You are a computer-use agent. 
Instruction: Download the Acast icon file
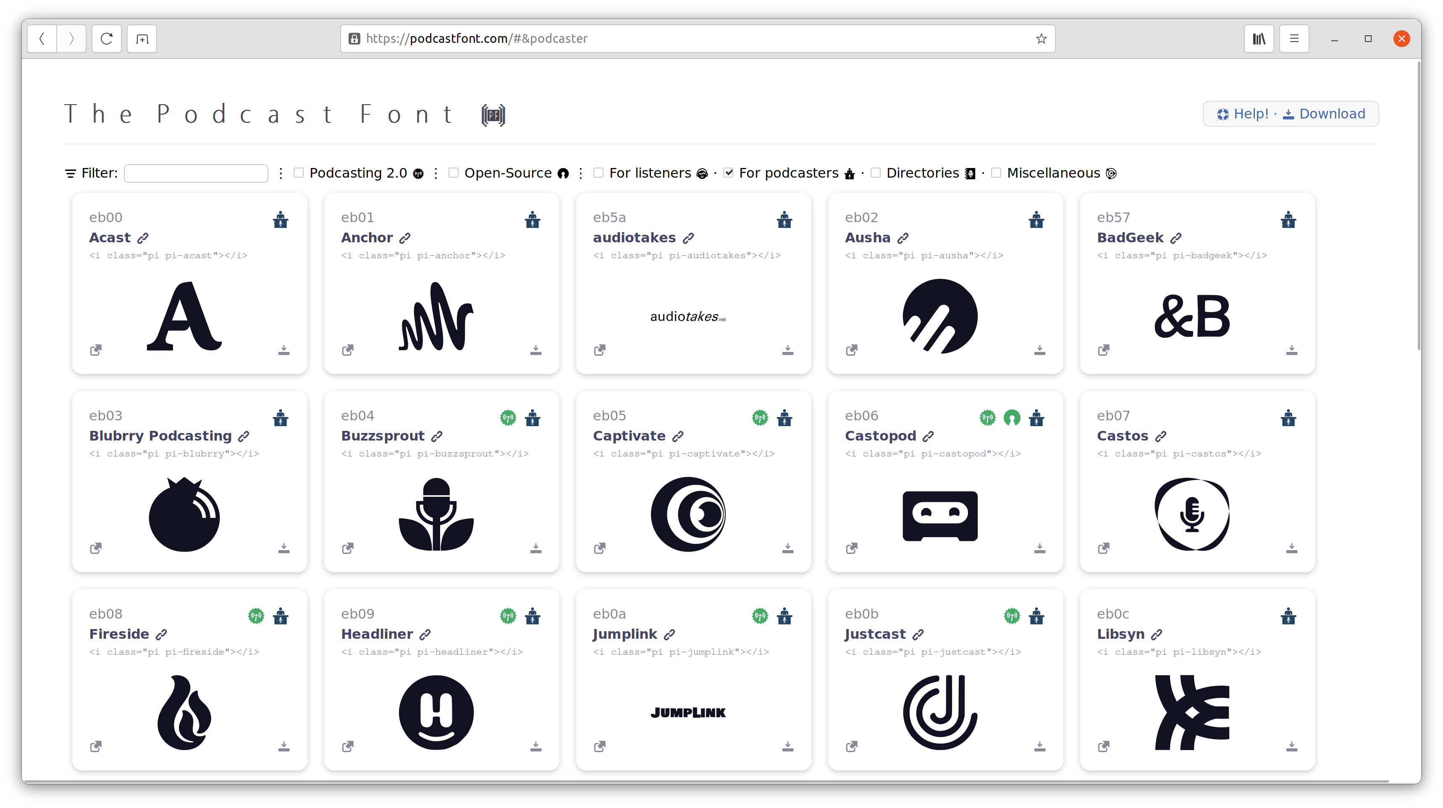click(284, 350)
